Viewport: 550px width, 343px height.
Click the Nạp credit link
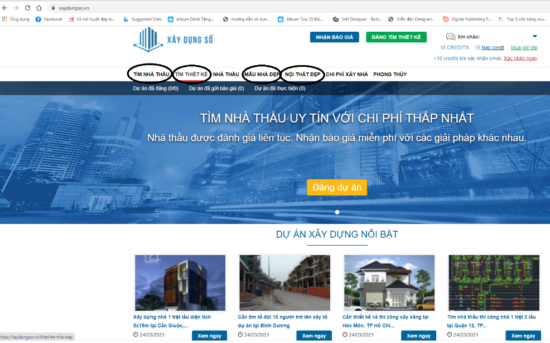click(493, 48)
